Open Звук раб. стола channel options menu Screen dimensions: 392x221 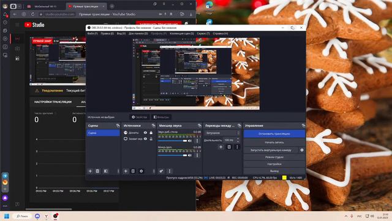197,141
